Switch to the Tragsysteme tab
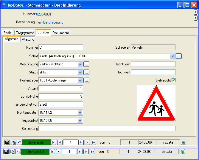 point(24,33)
